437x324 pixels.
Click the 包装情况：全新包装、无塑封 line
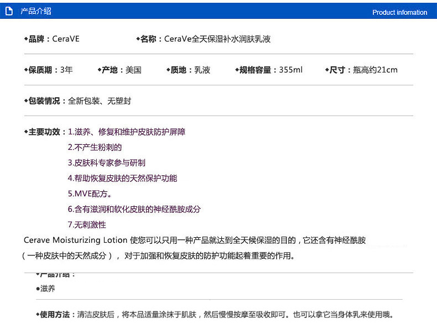click(x=78, y=101)
